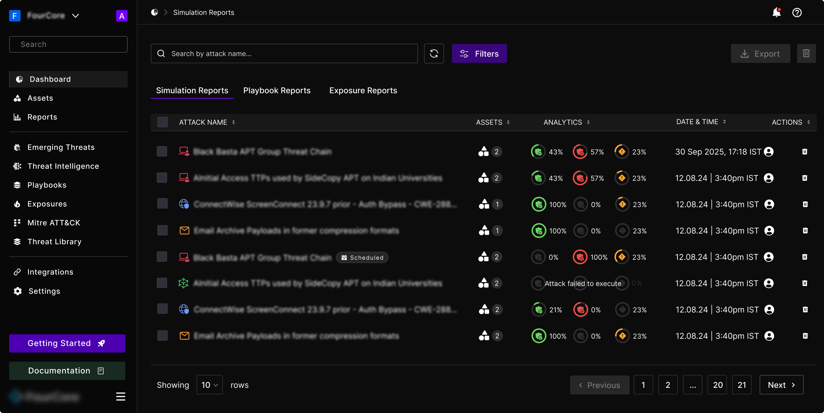This screenshot has height=413, width=824.
Task: Open the notifications bell
Action: coord(777,13)
